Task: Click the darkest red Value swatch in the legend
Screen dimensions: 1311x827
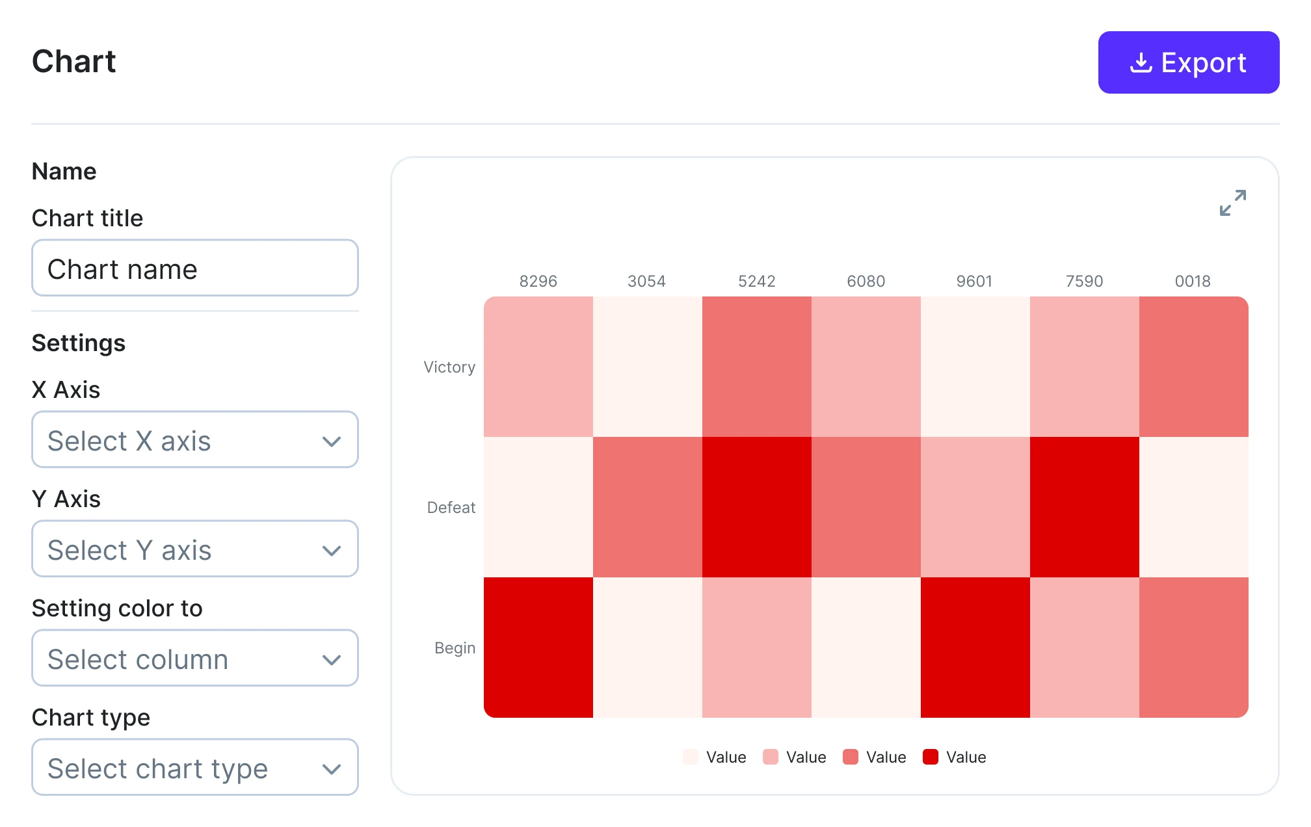Action: (x=931, y=757)
